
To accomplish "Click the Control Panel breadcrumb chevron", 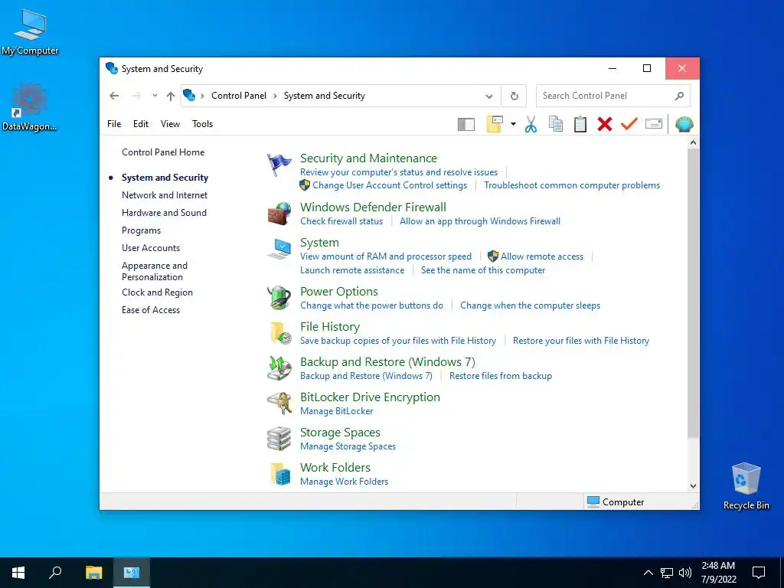I will tap(275, 96).
